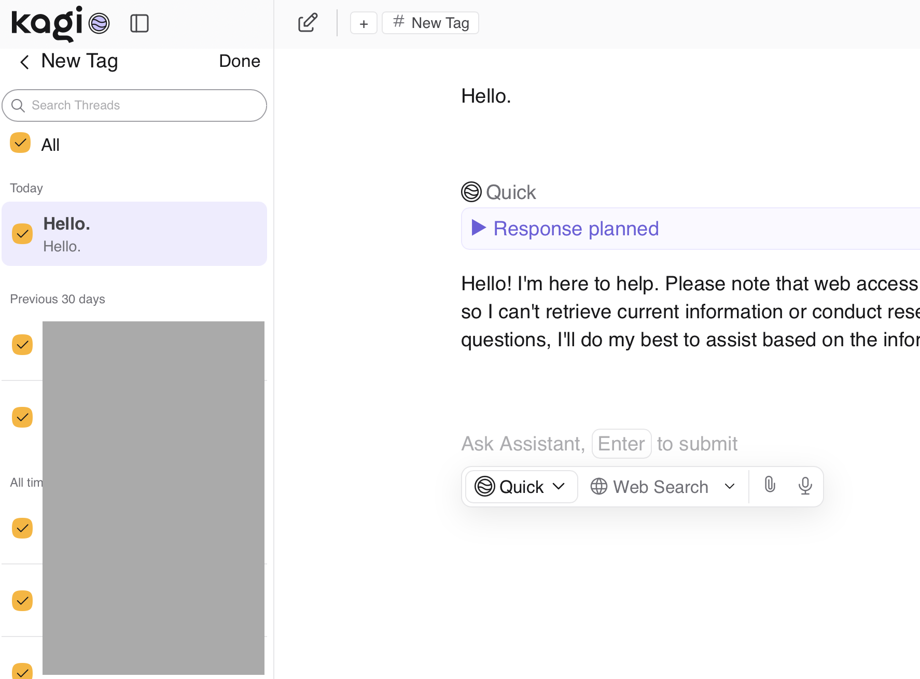Uncheck the All threads checkbox

coord(20,143)
